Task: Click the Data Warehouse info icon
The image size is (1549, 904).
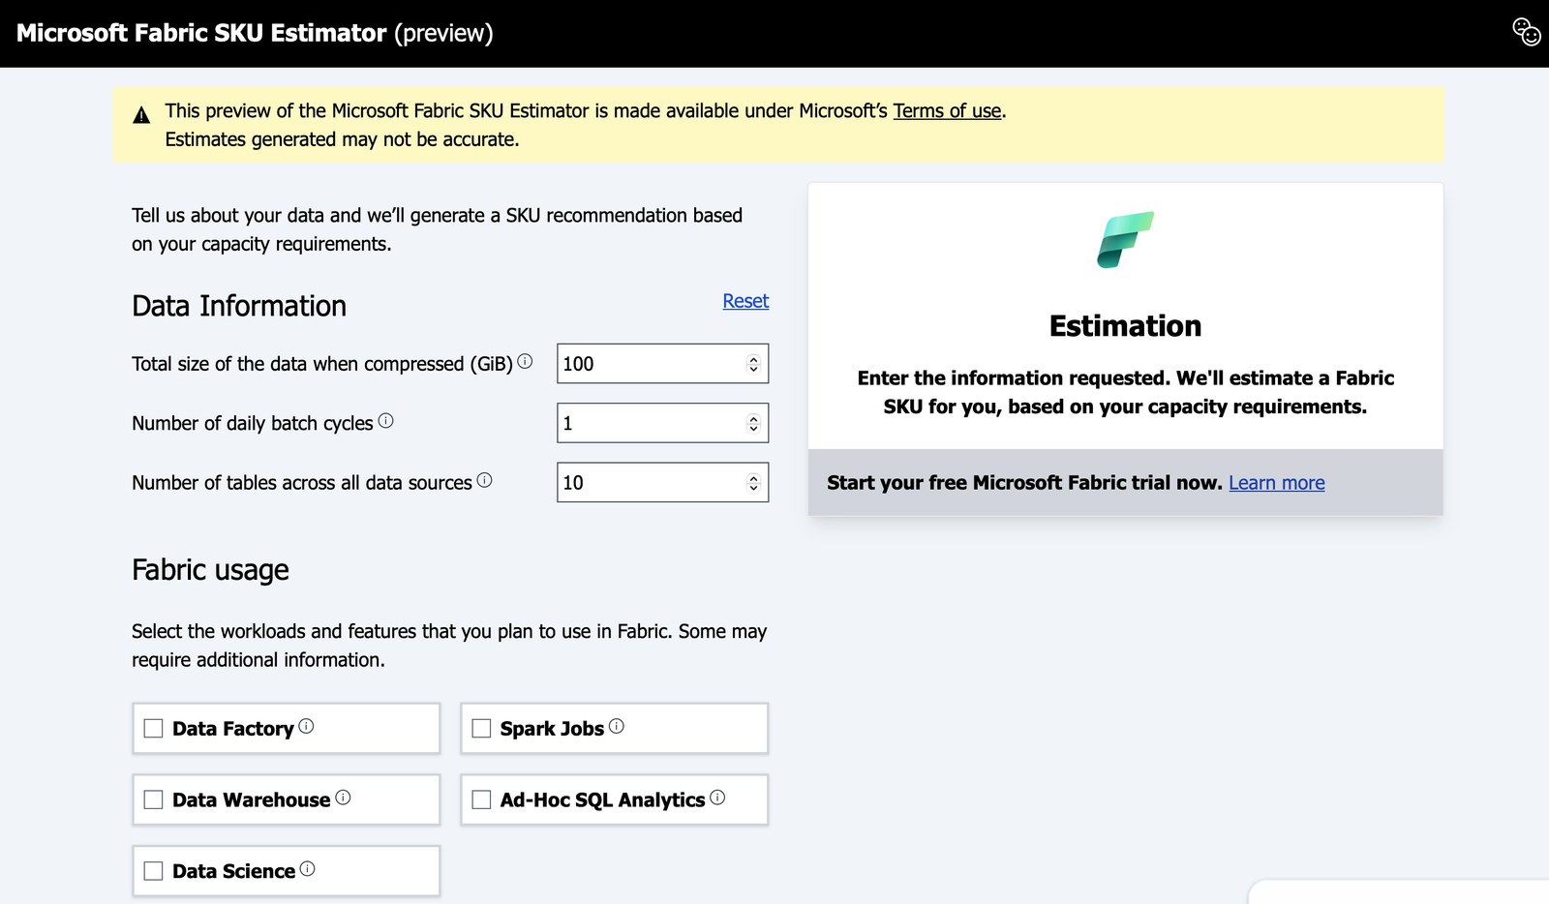Action: tap(343, 798)
